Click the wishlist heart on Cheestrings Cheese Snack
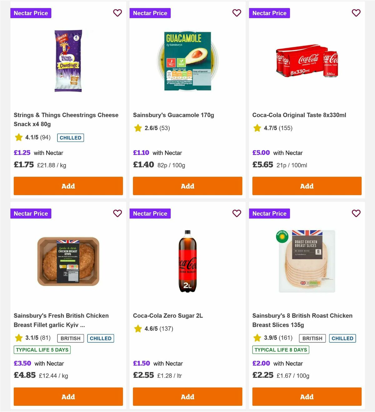 pyautogui.click(x=117, y=13)
